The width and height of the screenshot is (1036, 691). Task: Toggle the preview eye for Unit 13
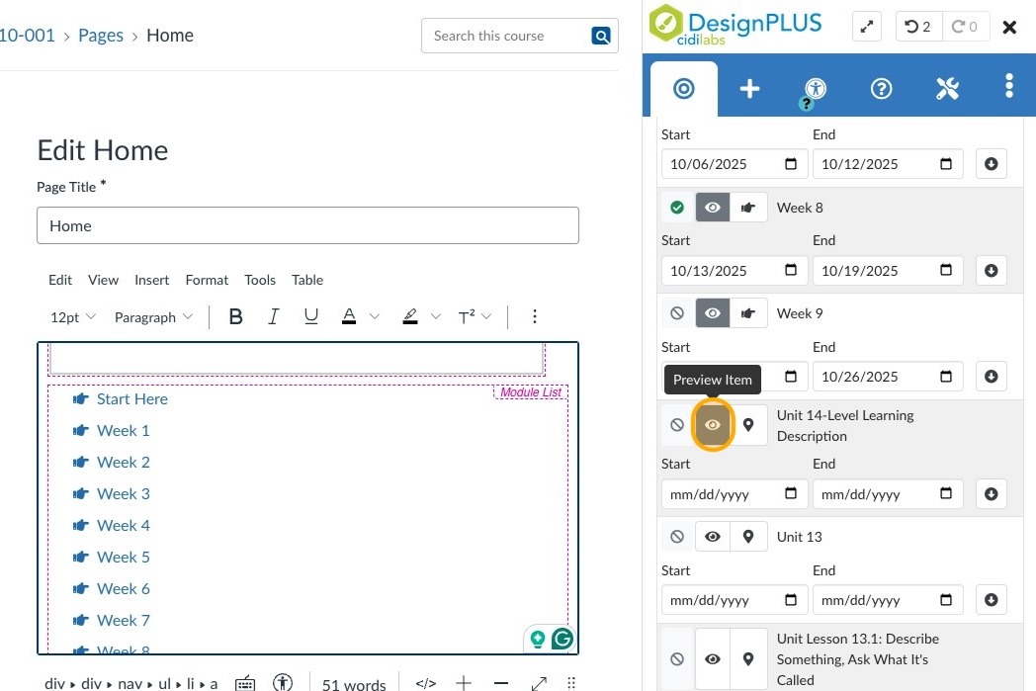pos(713,537)
